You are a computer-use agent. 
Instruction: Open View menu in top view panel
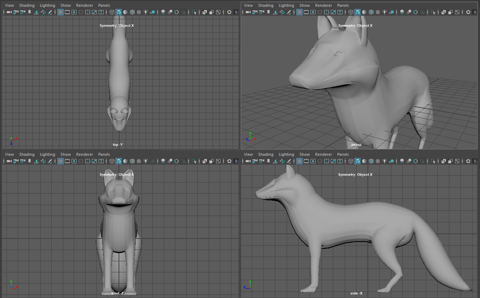[10, 5]
